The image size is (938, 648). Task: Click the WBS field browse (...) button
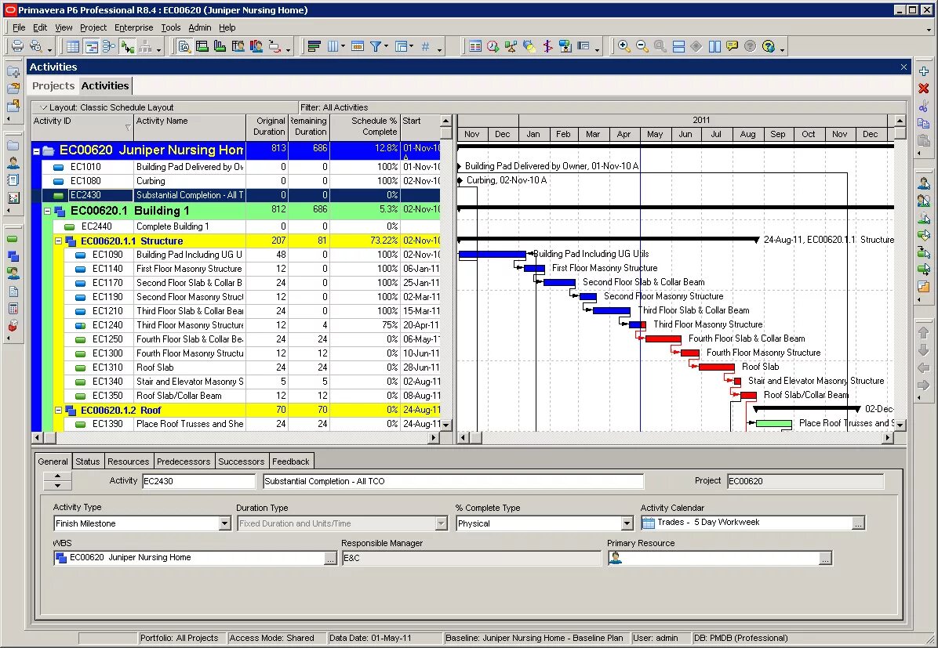point(330,559)
